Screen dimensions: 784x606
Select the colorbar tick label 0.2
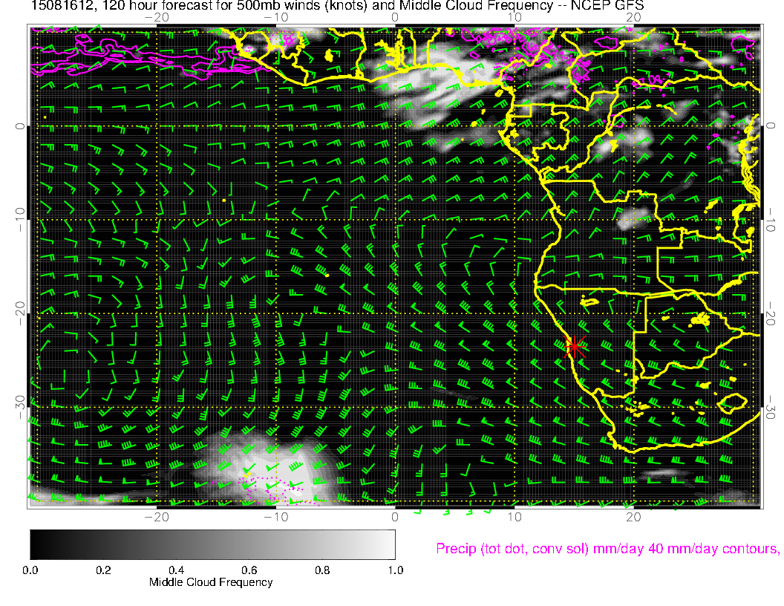[x=103, y=570]
